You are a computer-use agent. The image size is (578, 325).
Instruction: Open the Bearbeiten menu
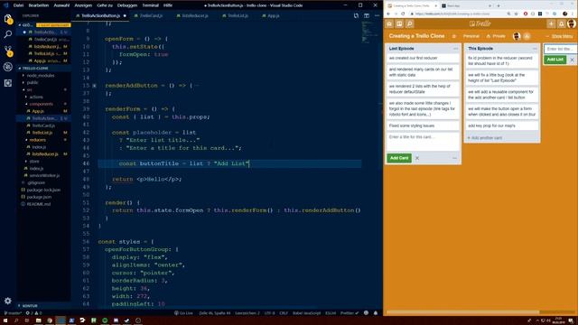38,5
